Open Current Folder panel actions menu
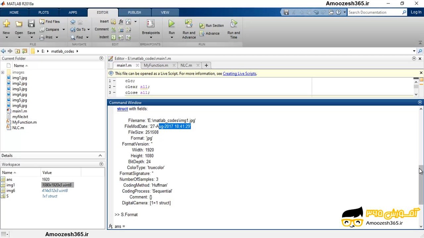Image resolution: width=424 pixels, height=238 pixels. [x=101, y=58]
